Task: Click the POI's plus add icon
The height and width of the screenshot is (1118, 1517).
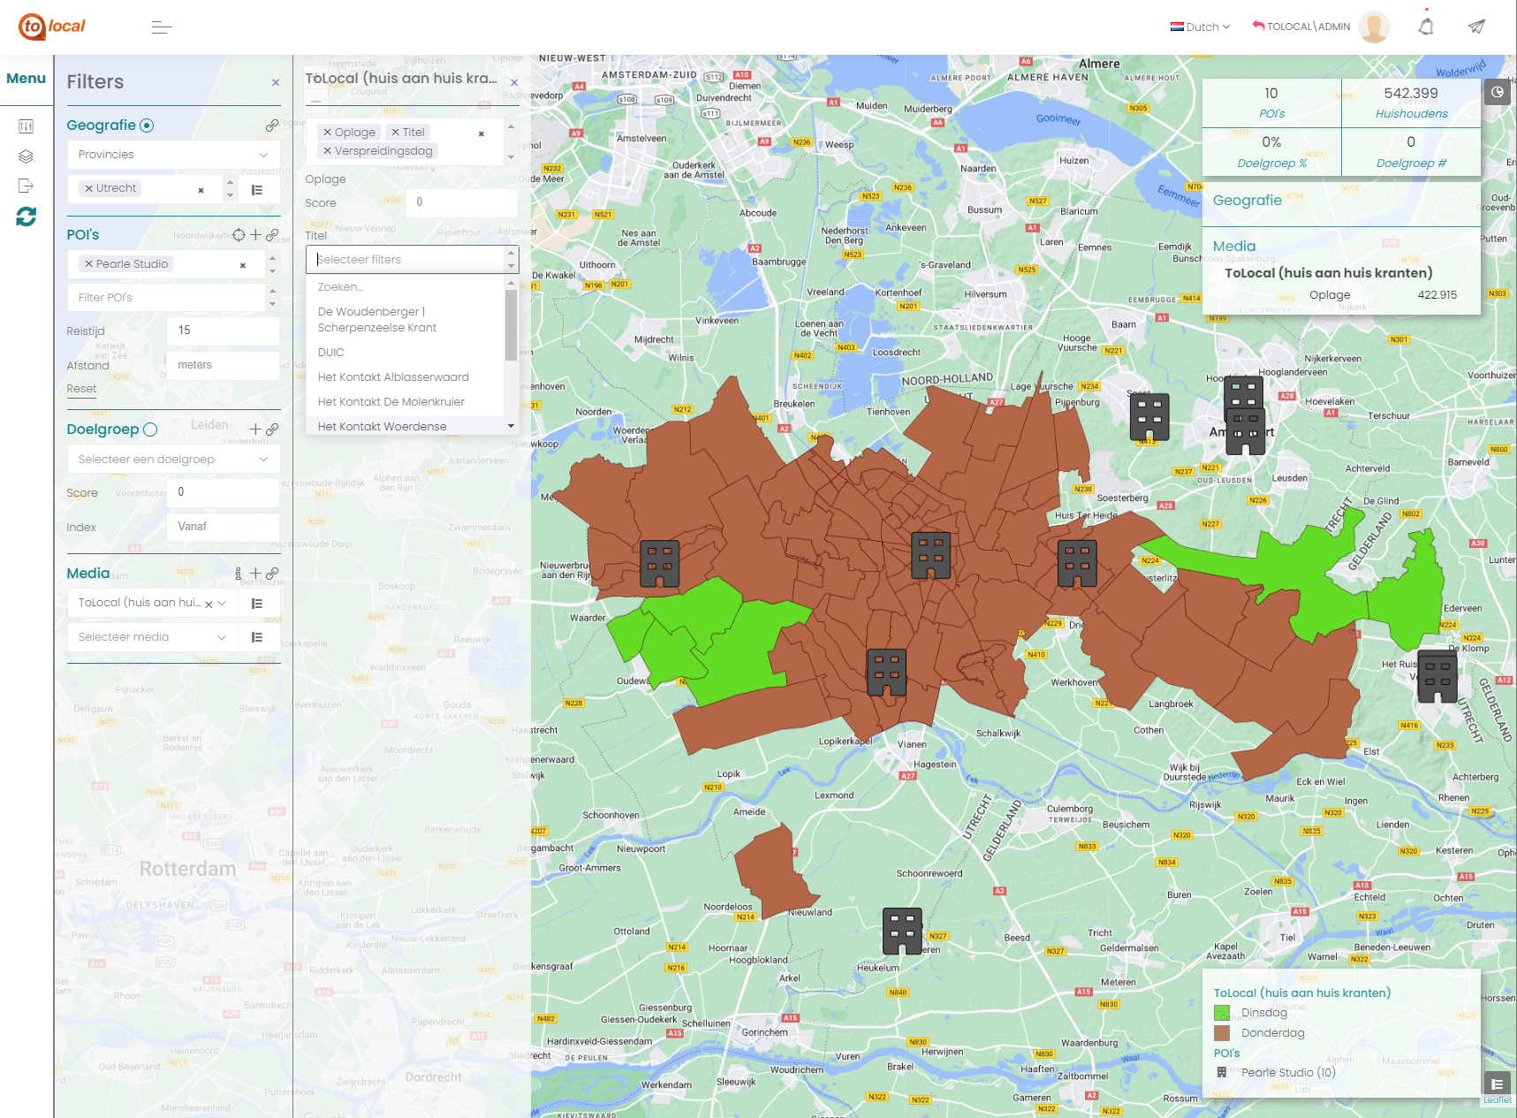Action: coord(255,235)
